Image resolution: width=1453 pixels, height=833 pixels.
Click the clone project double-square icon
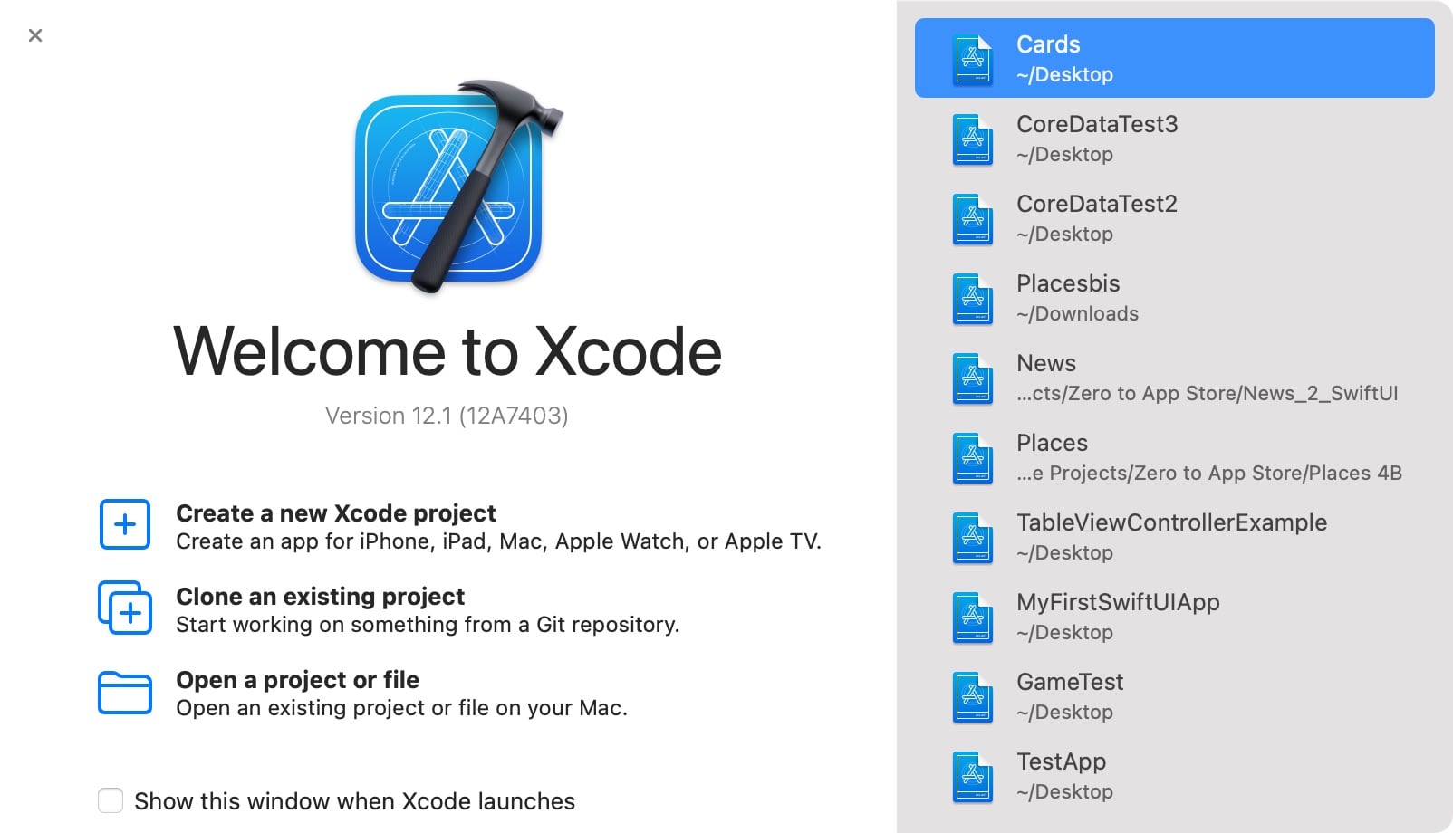point(125,608)
